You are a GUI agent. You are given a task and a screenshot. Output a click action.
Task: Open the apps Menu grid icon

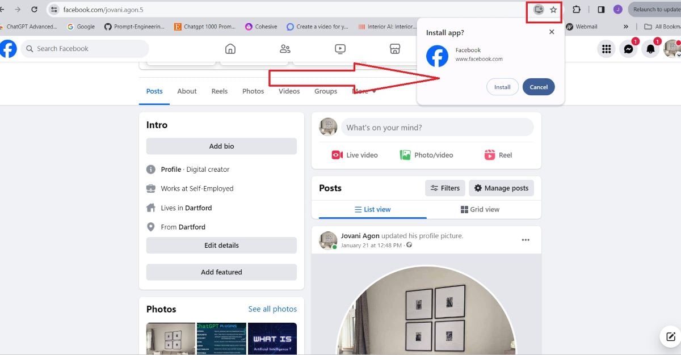(606, 49)
